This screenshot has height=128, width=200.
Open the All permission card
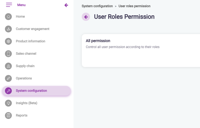tap(140, 50)
